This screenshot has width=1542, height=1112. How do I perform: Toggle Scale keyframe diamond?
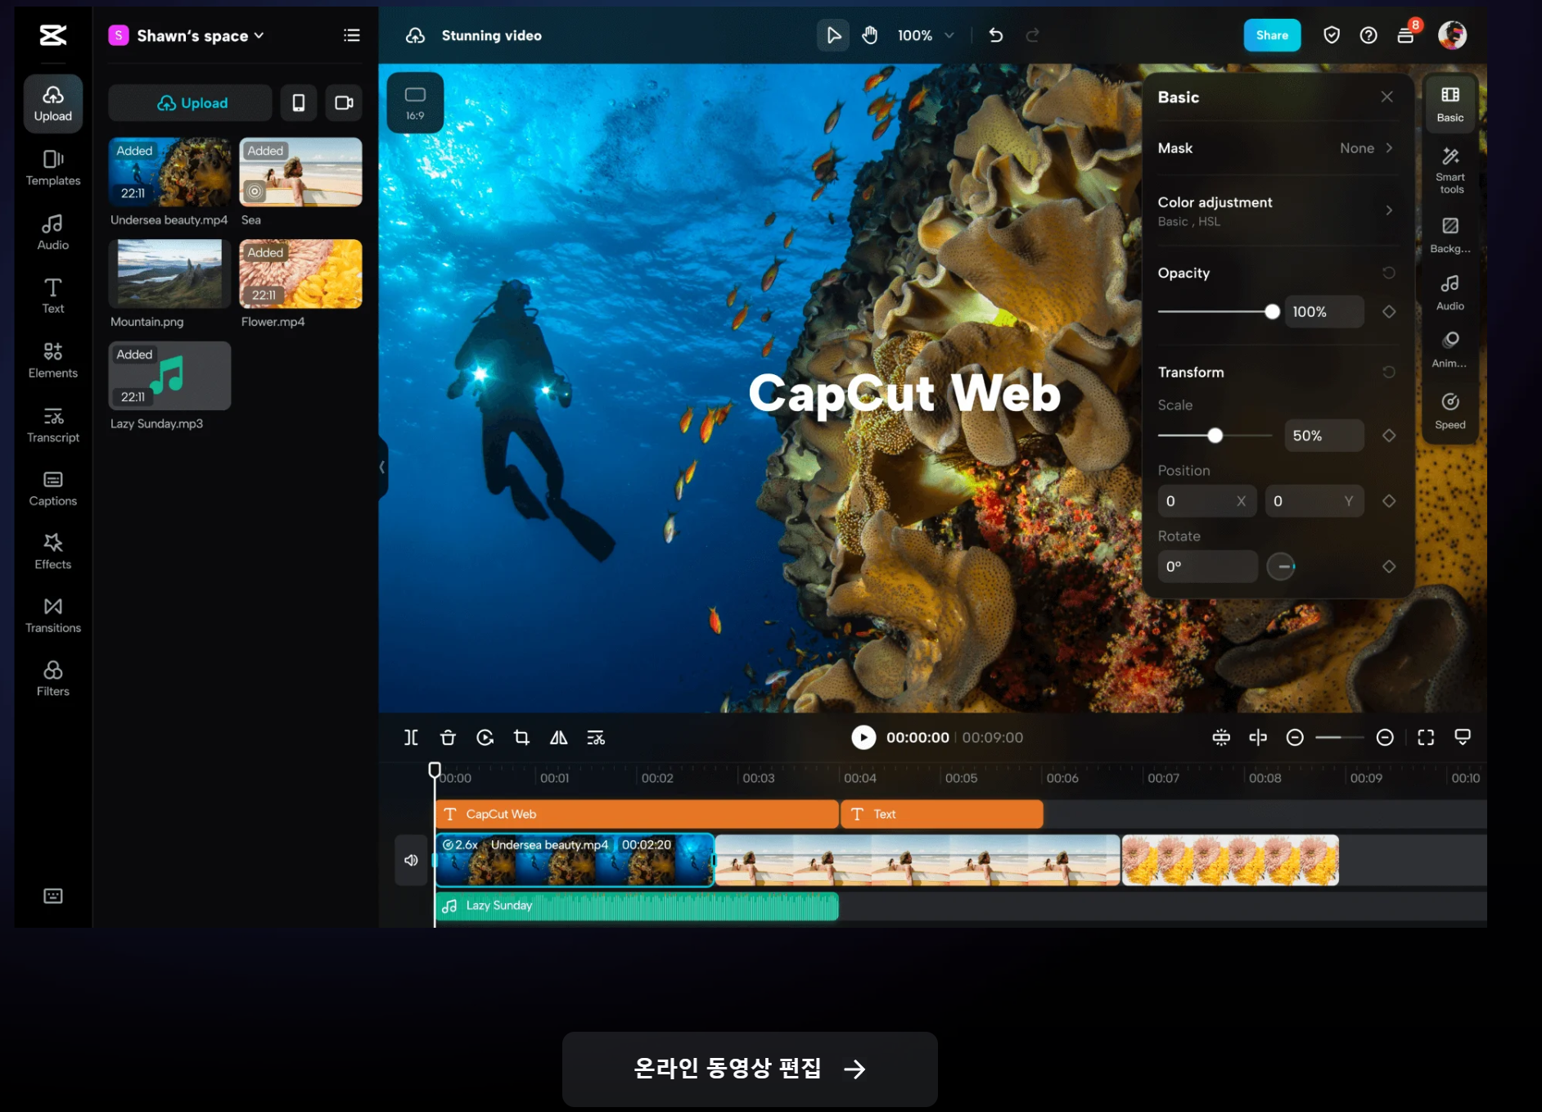[1389, 436]
